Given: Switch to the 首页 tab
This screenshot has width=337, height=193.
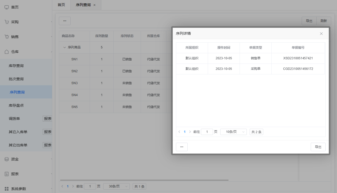Looking at the screenshot, I should 61,5.
